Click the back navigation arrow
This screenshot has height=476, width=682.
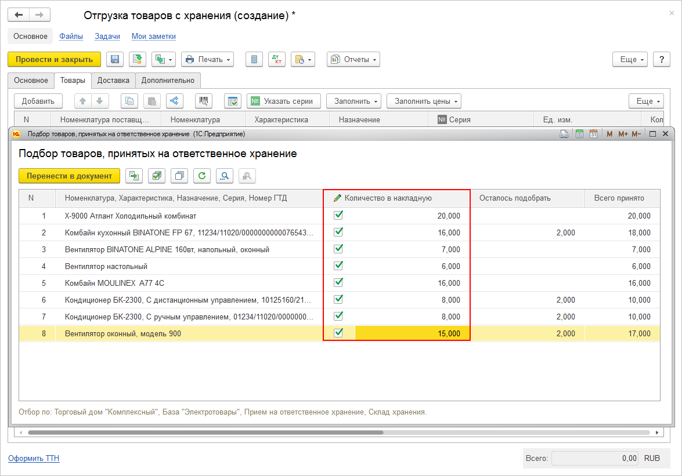coord(19,15)
